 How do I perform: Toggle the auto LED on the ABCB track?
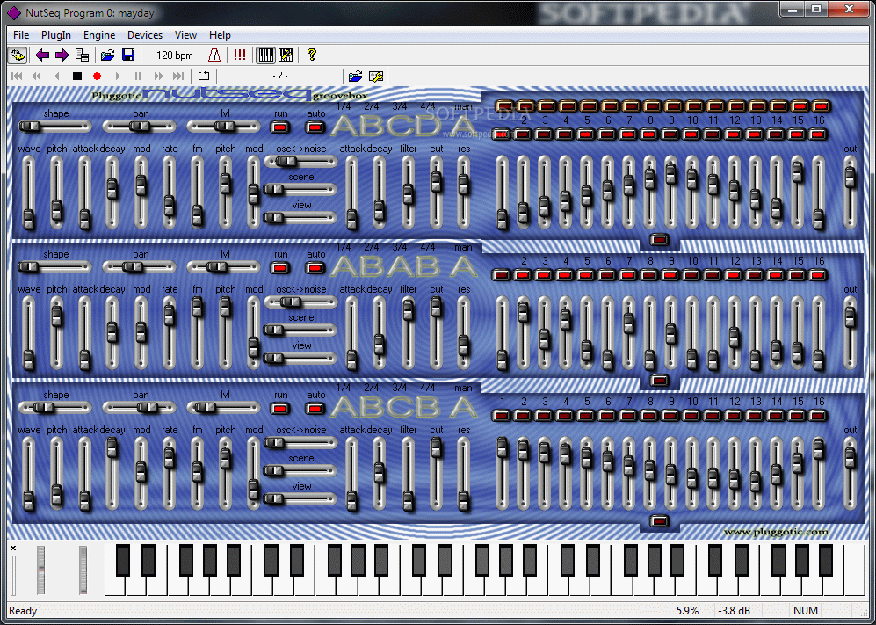(x=315, y=410)
